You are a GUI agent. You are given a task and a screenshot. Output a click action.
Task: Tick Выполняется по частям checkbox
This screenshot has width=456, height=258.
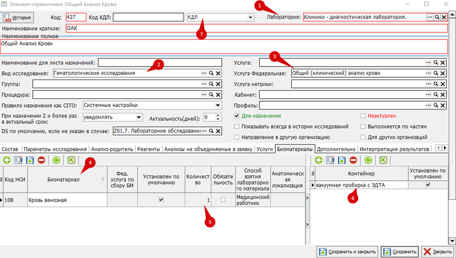363,126
